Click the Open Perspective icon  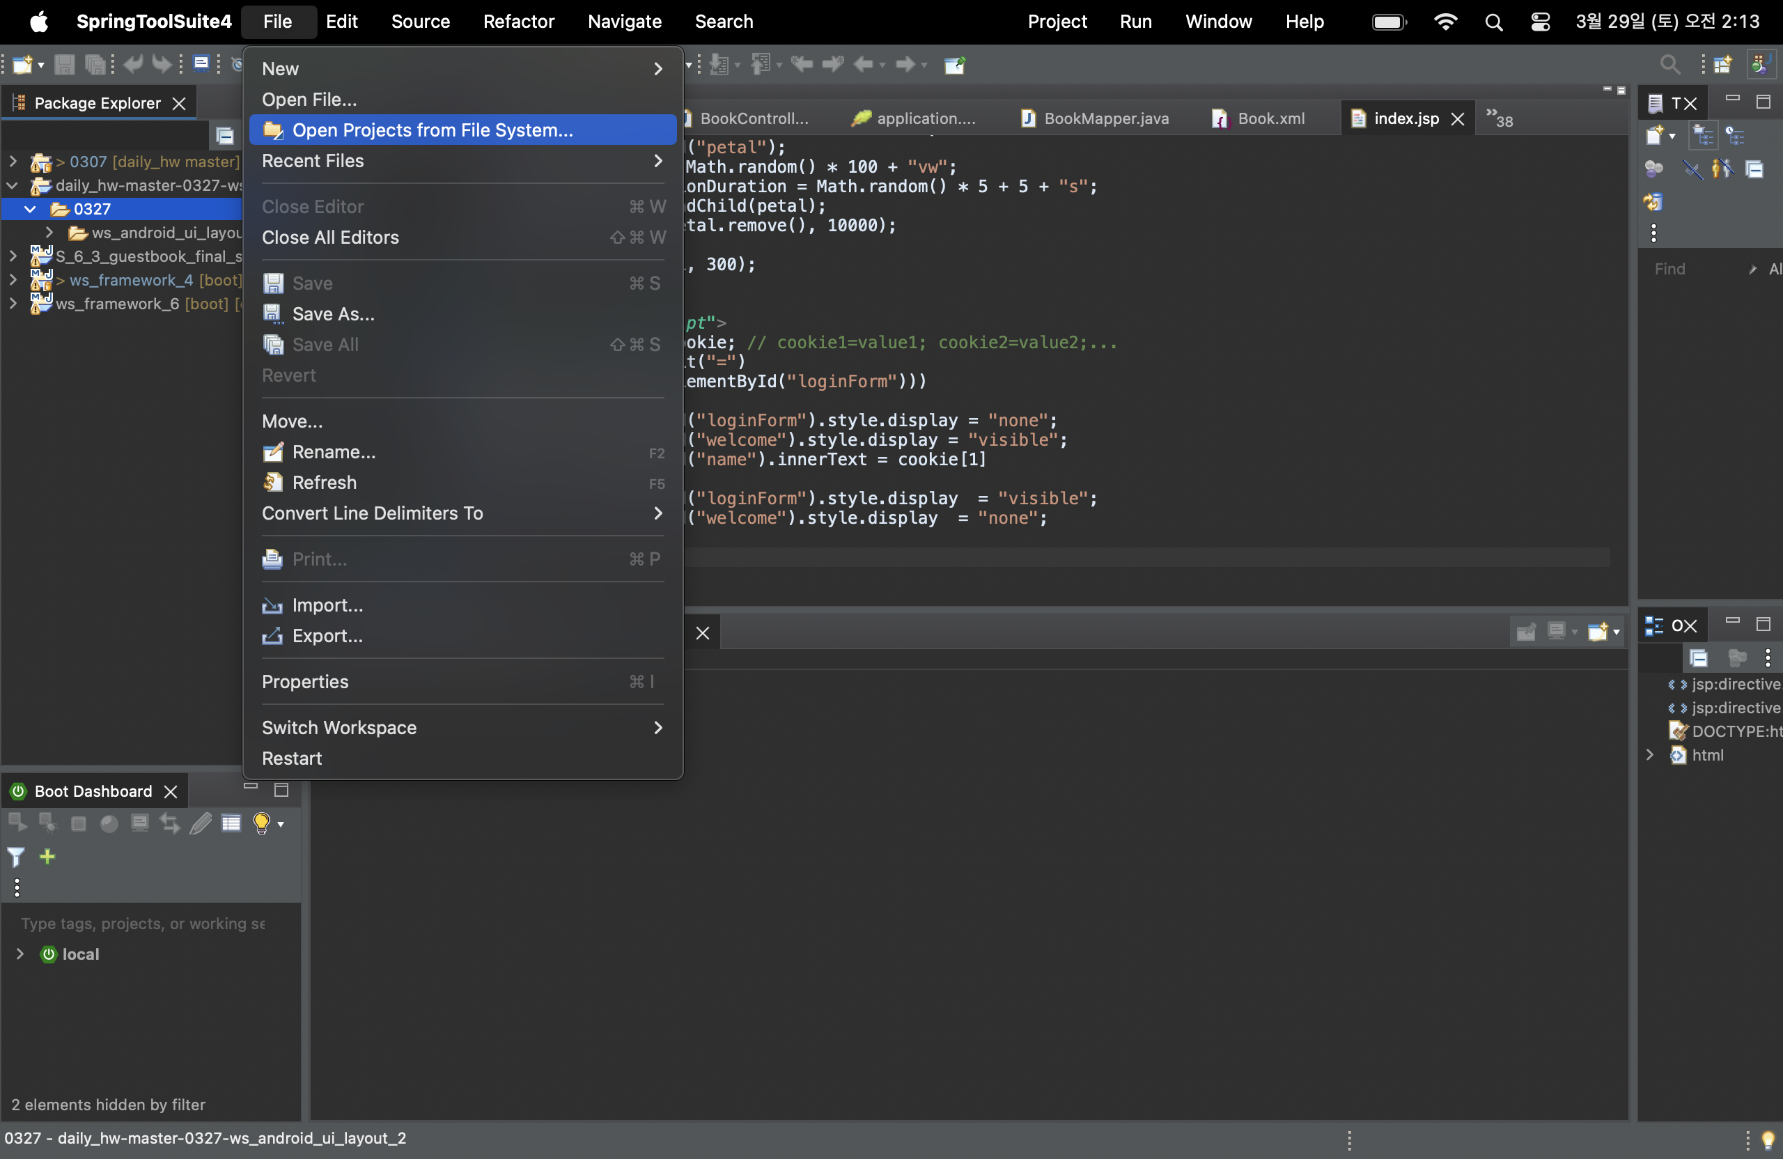1722,65
